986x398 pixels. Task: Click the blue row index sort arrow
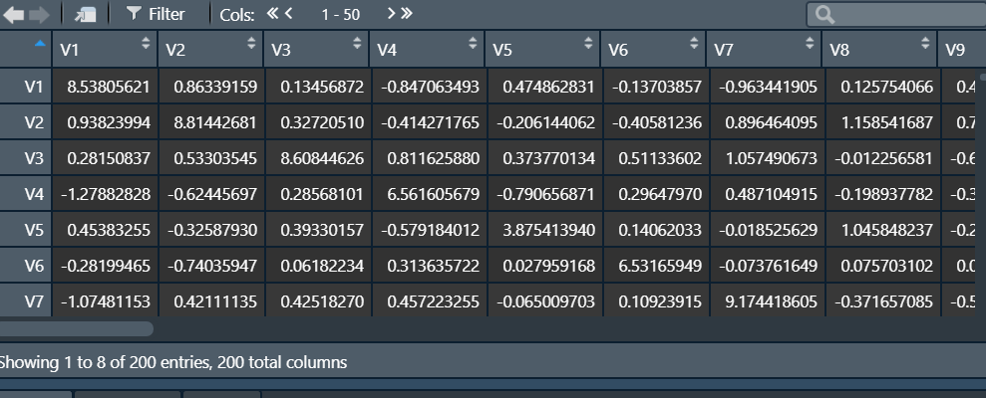39,44
